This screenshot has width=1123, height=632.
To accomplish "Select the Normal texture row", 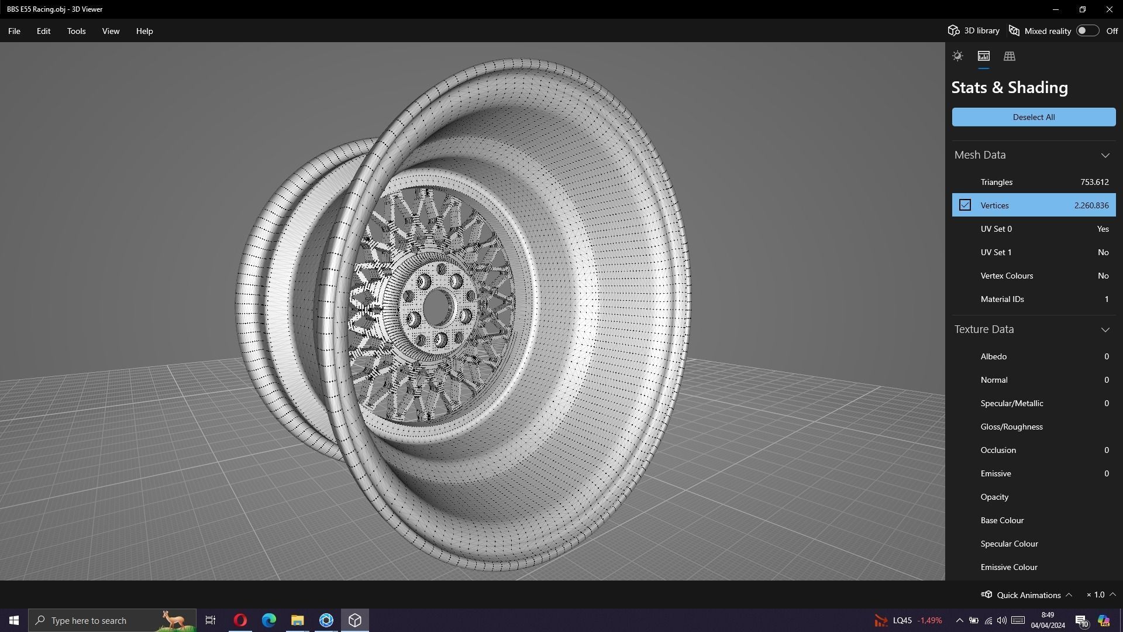I will point(1034,380).
